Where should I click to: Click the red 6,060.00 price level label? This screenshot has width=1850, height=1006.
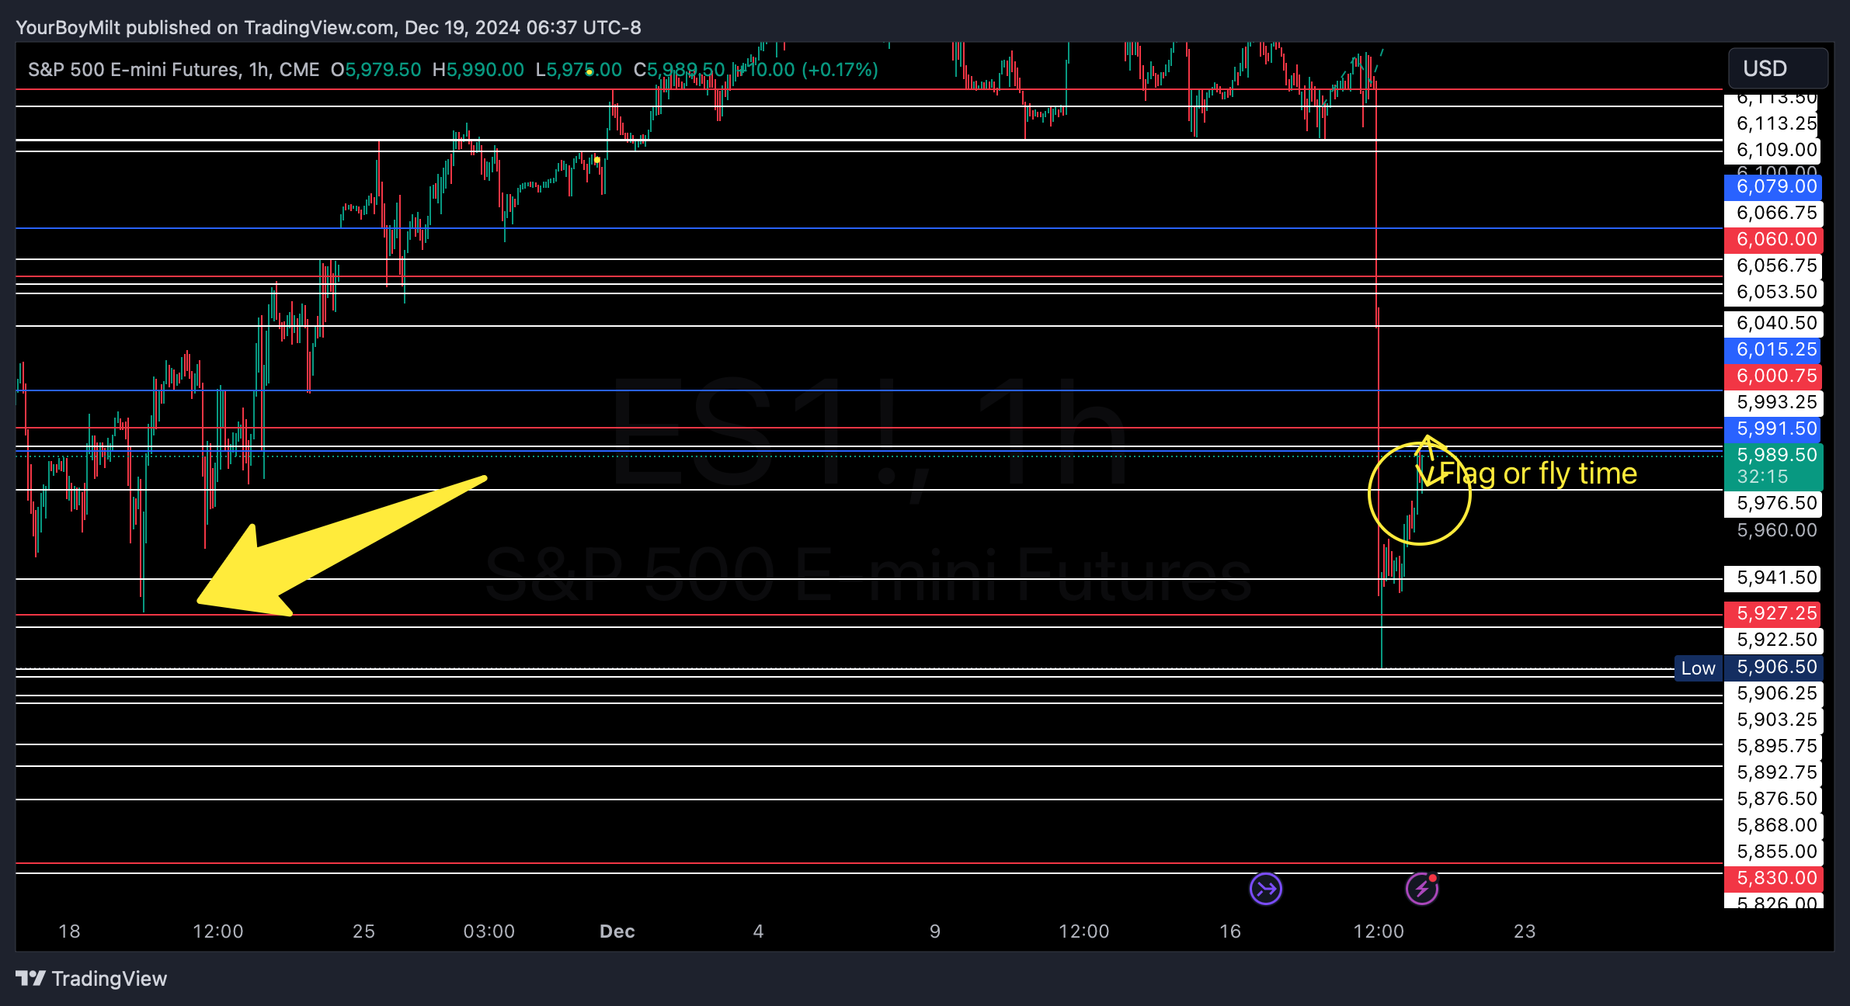(1776, 239)
